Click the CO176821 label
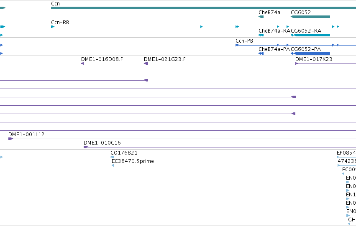 (x=124, y=153)
